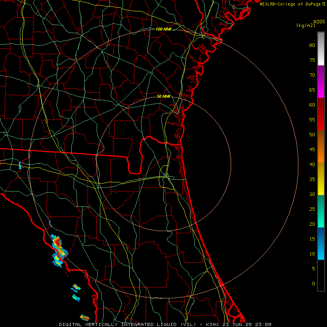Click the gray-white band of the color bar

321,49
